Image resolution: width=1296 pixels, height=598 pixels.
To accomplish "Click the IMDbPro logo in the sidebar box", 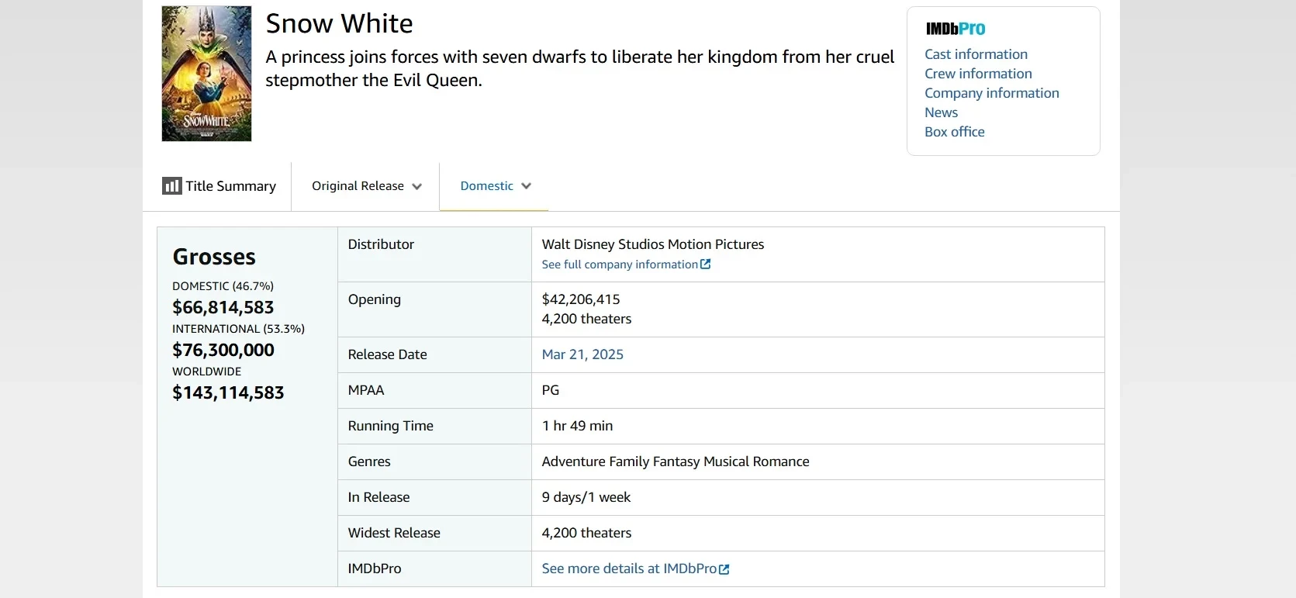I will 955,29.
